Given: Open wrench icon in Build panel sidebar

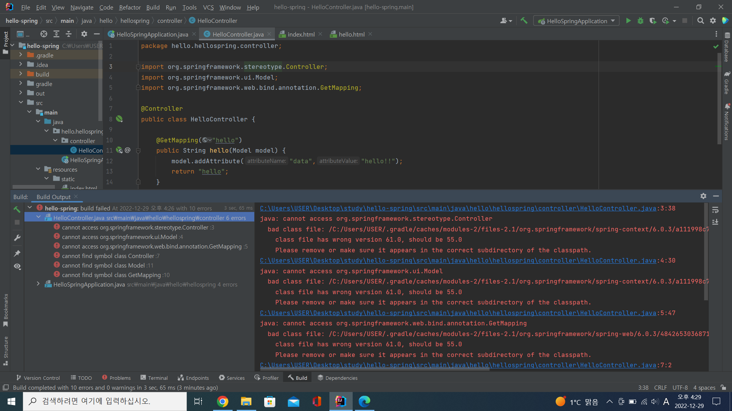Looking at the screenshot, I should pos(17,238).
